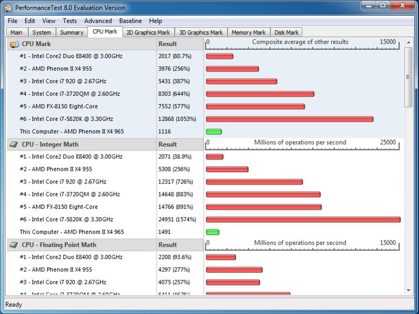Click the green Integer Math bar for This Computer
The image size is (419, 314).
213,232
